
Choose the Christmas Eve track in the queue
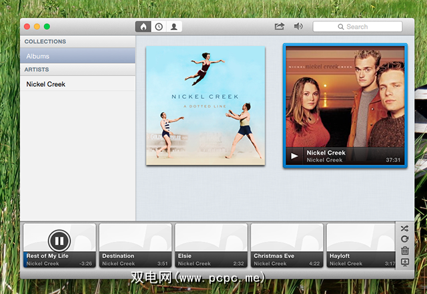point(287,245)
